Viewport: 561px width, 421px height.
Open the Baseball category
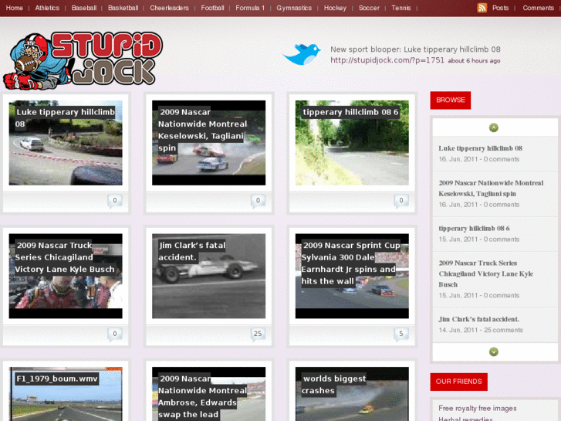pos(84,8)
